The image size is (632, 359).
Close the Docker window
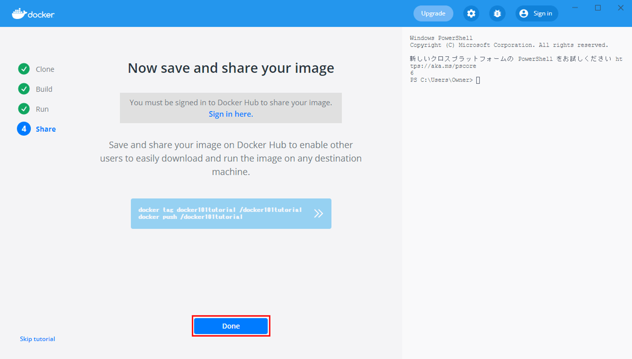pos(621,7)
